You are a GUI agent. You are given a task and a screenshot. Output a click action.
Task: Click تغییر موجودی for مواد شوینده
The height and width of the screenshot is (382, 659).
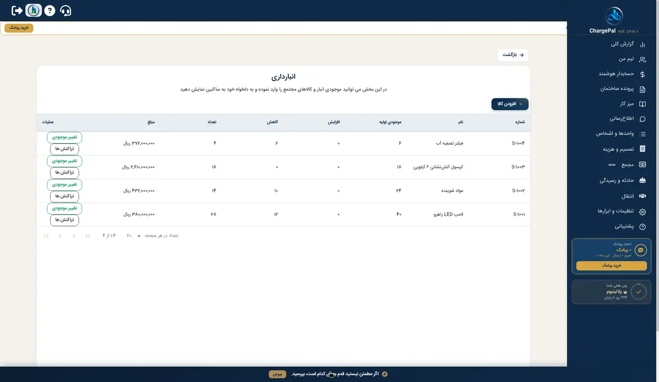(x=64, y=185)
